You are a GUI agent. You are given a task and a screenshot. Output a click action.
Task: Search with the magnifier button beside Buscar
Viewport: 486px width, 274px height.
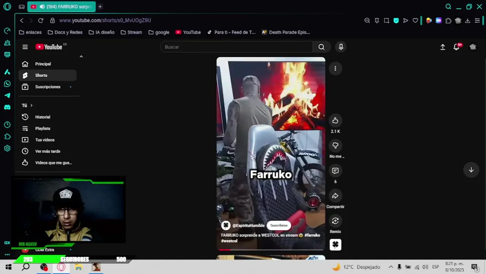coord(321,47)
